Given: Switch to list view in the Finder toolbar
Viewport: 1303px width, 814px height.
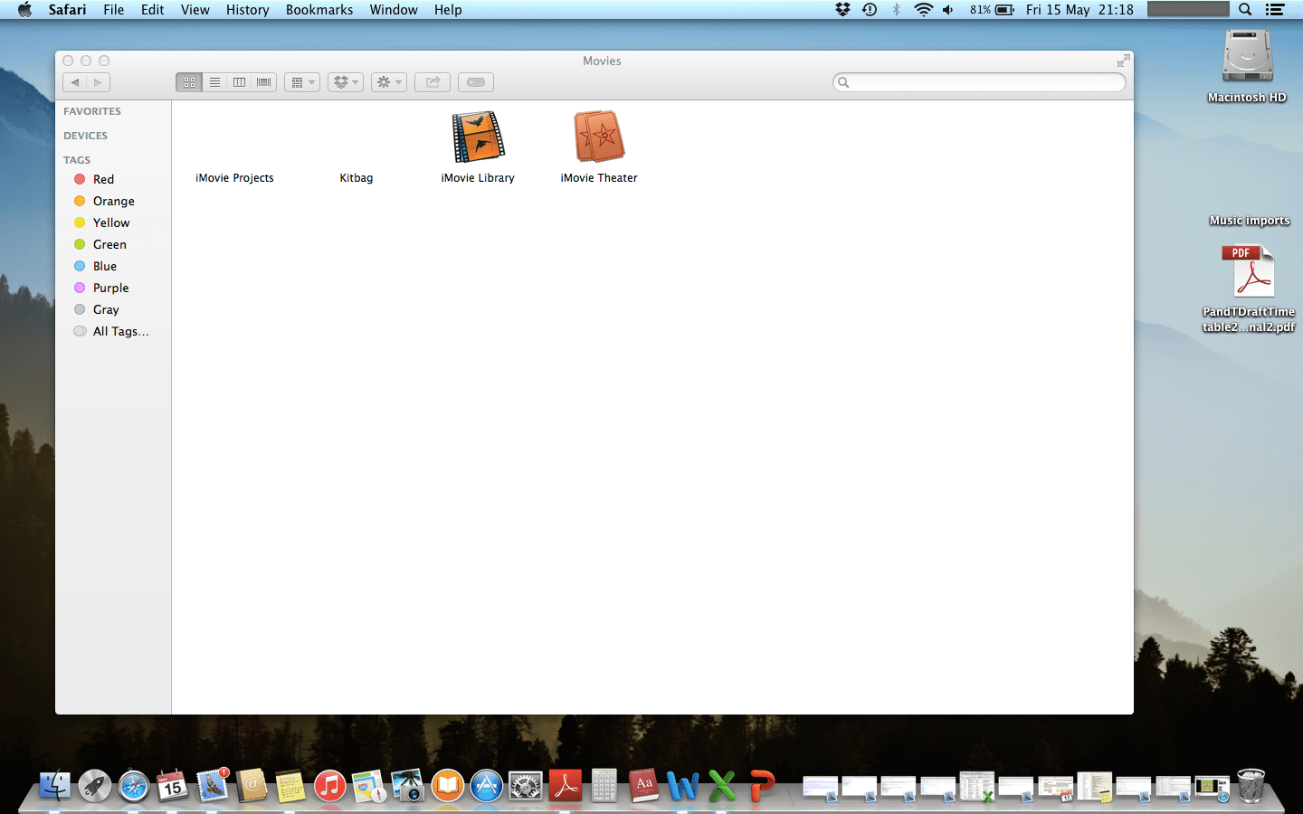Looking at the screenshot, I should click(214, 81).
